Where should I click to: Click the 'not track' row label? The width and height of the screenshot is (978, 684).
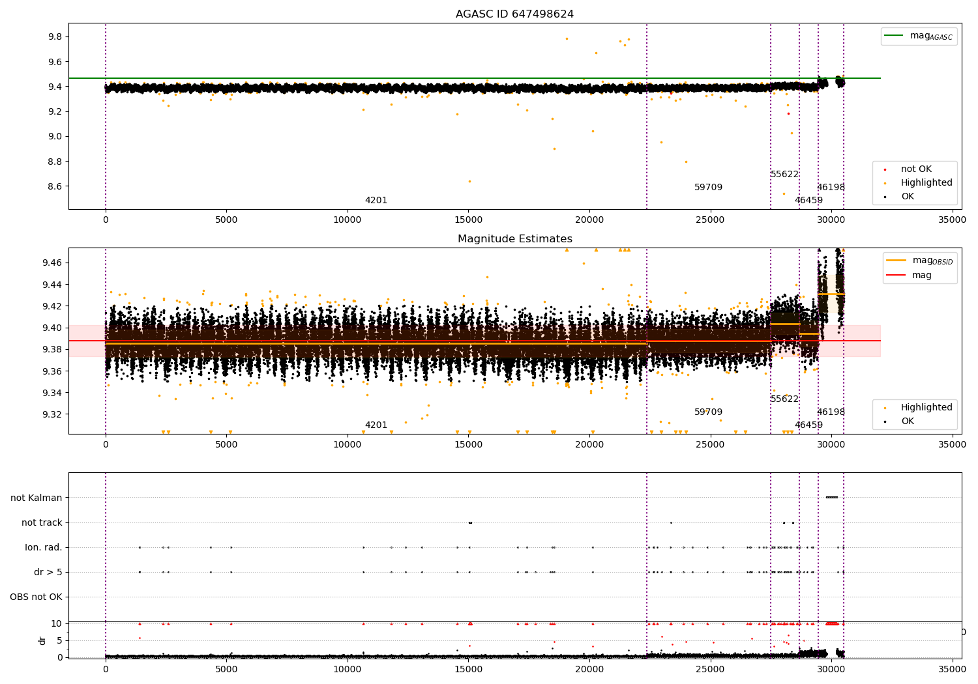[42, 522]
